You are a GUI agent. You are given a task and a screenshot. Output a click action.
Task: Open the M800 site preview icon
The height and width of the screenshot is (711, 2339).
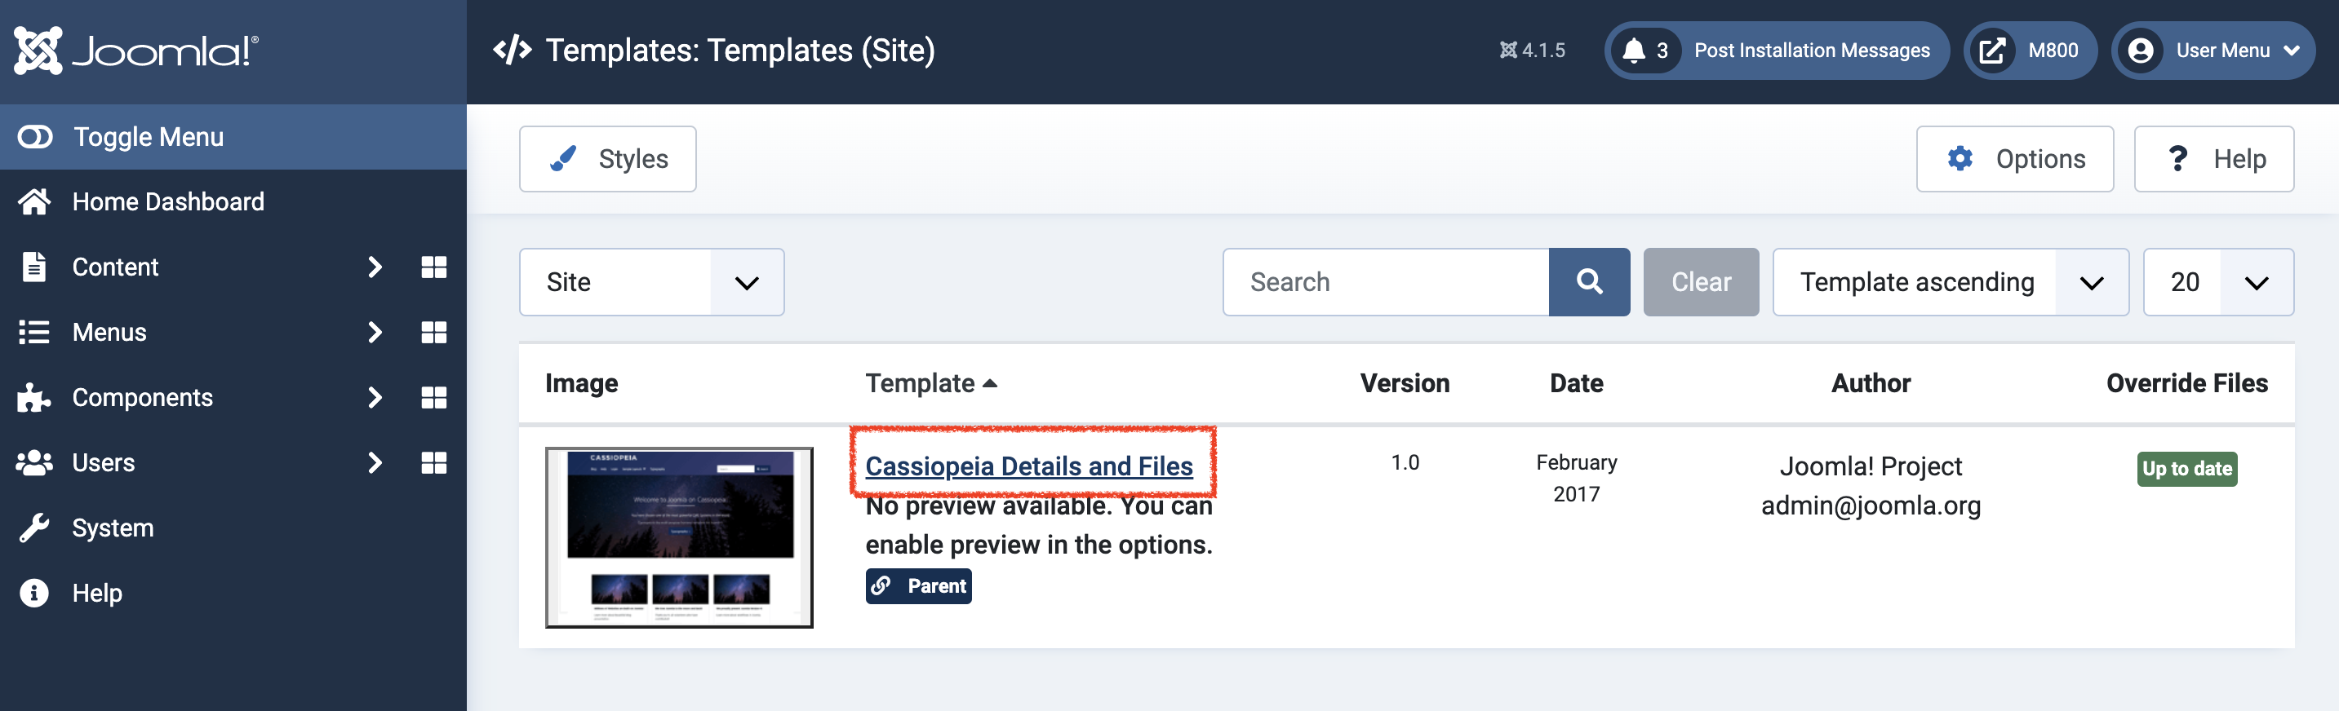point(1991,51)
